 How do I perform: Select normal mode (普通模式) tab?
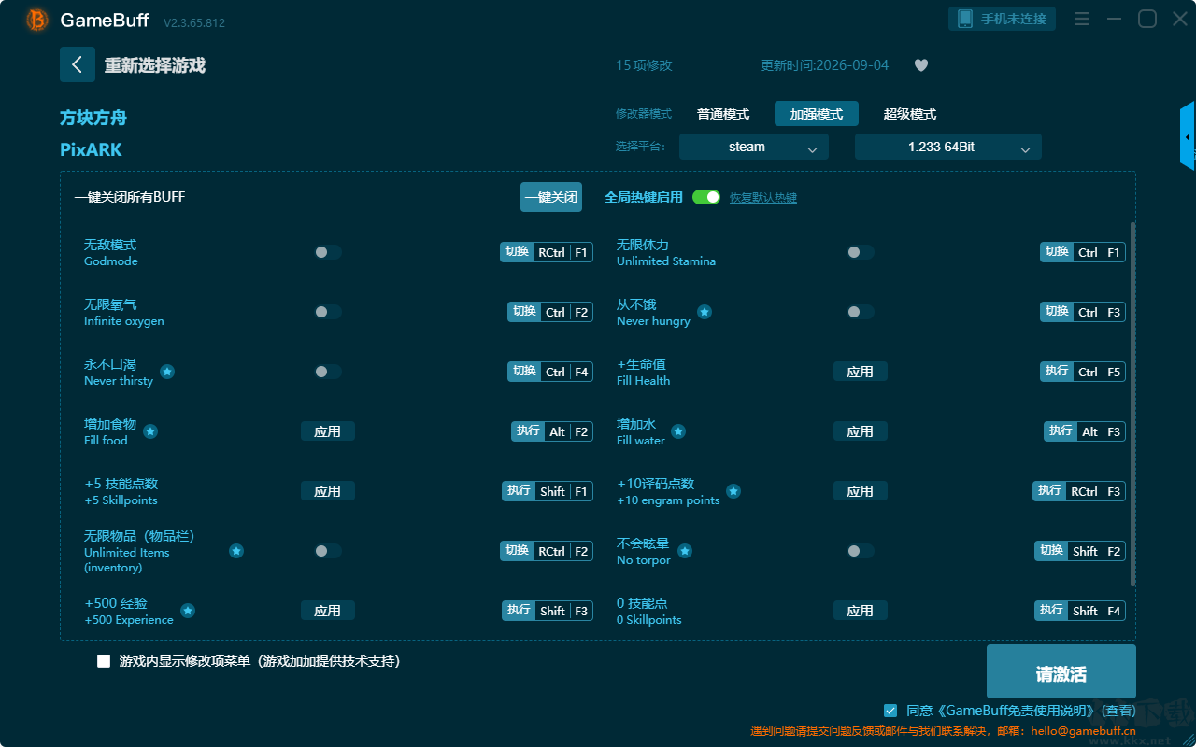[x=723, y=114]
